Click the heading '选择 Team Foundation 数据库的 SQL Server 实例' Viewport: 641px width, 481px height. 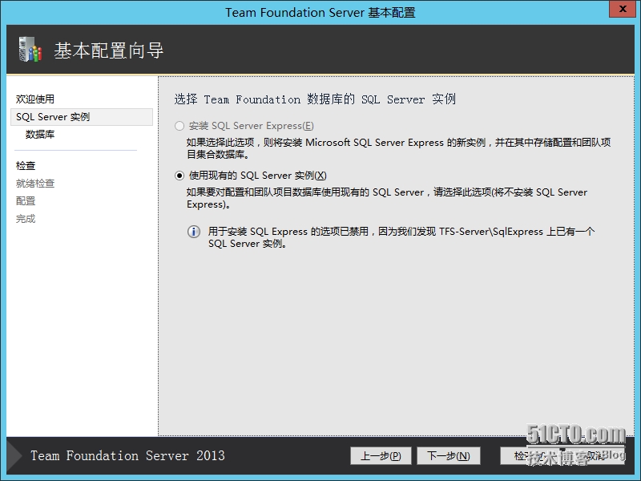click(x=315, y=99)
